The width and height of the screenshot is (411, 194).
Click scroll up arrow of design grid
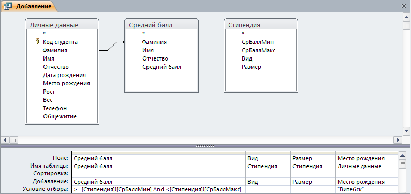pos(402,156)
